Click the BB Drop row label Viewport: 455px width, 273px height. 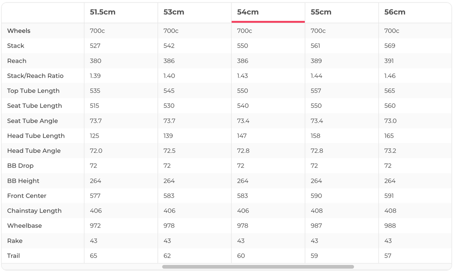(x=20, y=166)
